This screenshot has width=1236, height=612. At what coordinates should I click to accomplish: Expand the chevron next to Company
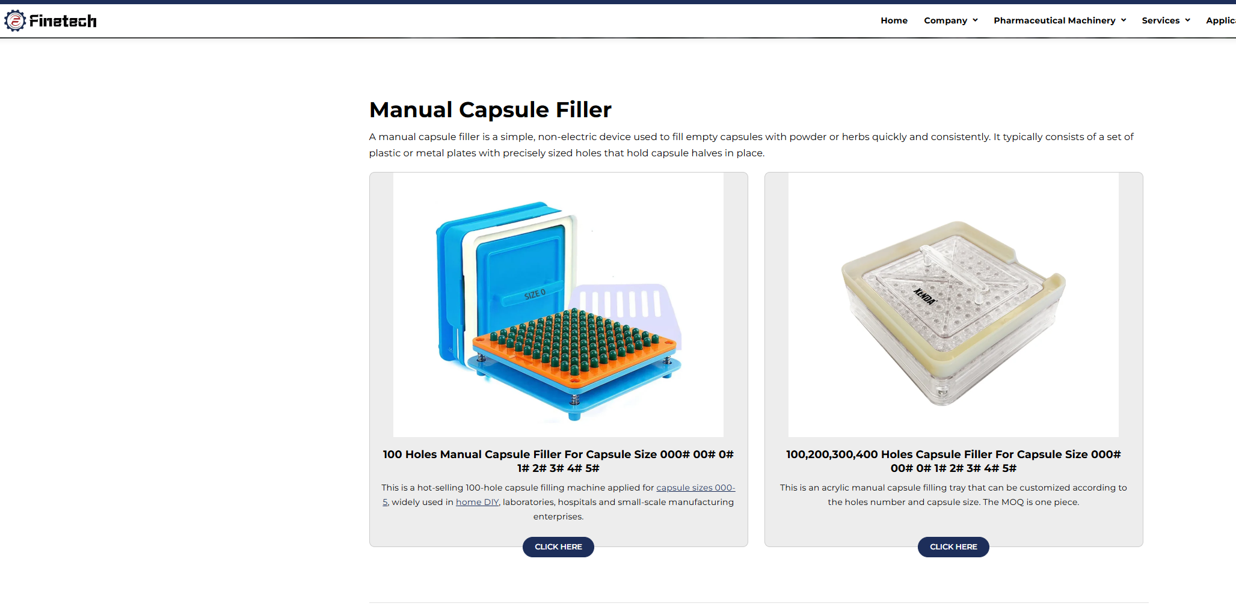point(975,20)
